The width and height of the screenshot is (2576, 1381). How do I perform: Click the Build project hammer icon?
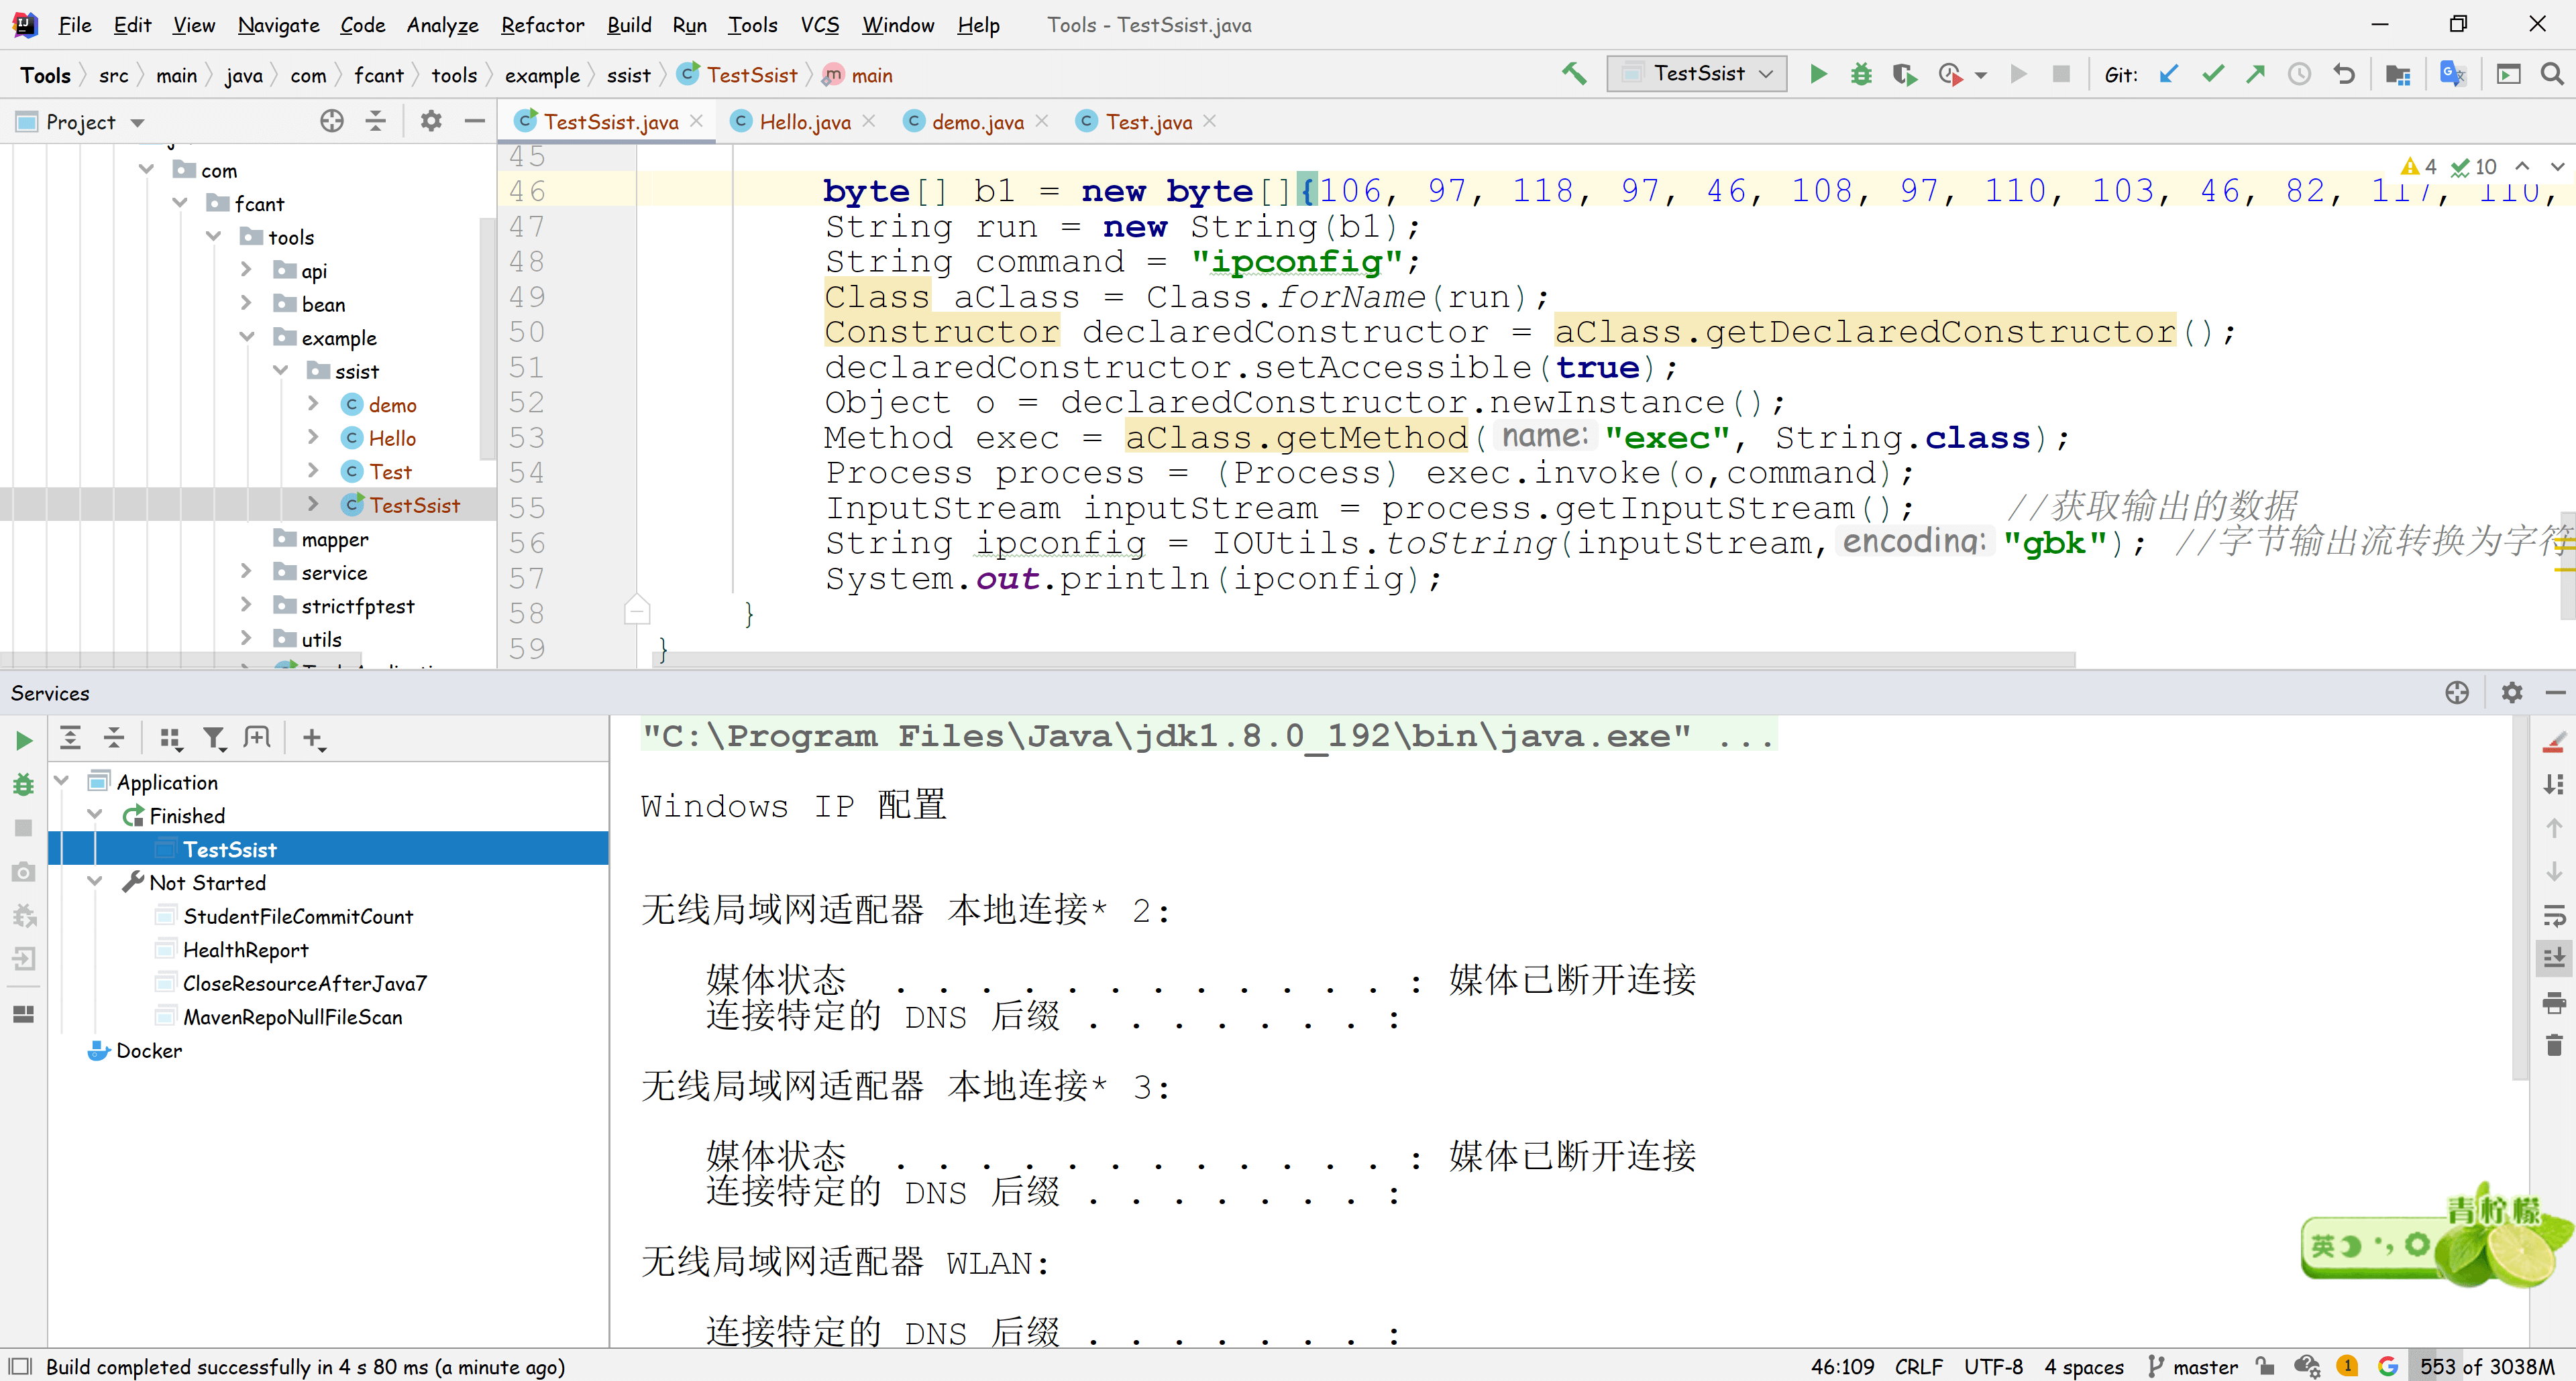(x=1574, y=74)
